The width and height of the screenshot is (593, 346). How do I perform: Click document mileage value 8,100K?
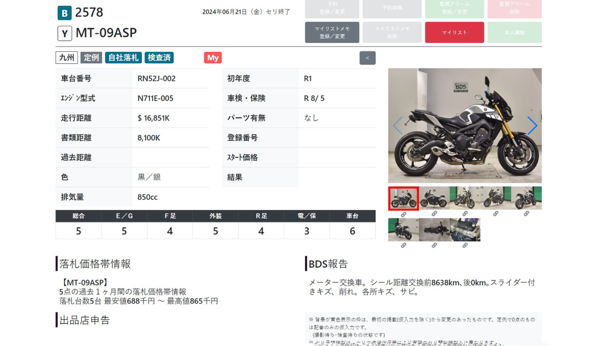point(149,138)
